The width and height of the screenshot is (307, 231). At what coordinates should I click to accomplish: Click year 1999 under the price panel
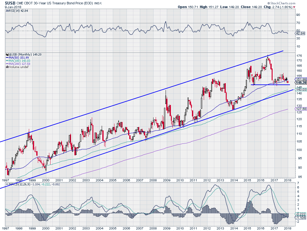(x=32, y=180)
